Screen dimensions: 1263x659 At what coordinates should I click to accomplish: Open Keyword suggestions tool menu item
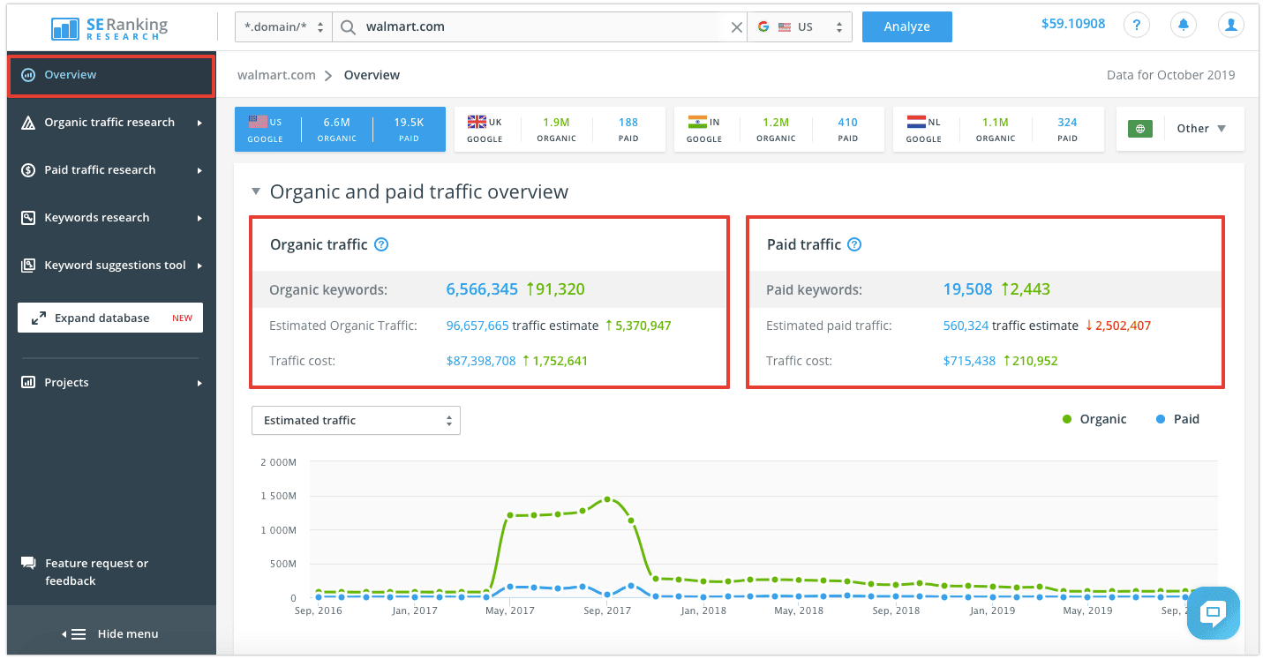(x=111, y=266)
